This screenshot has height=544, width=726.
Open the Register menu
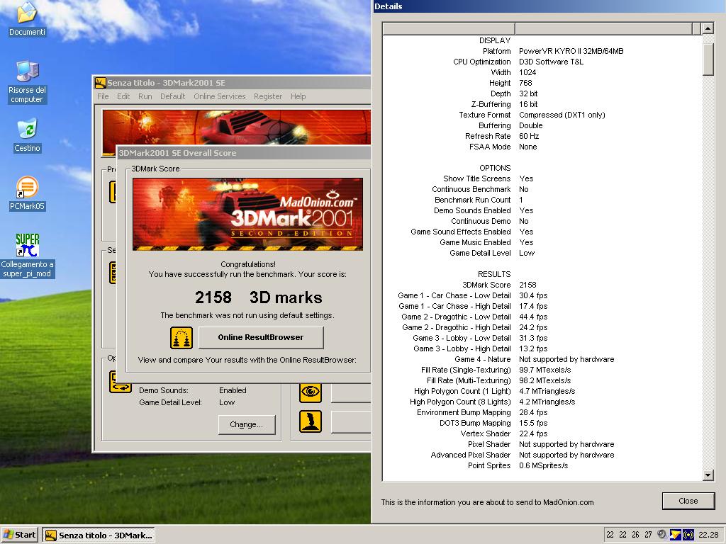[x=267, y=96]
